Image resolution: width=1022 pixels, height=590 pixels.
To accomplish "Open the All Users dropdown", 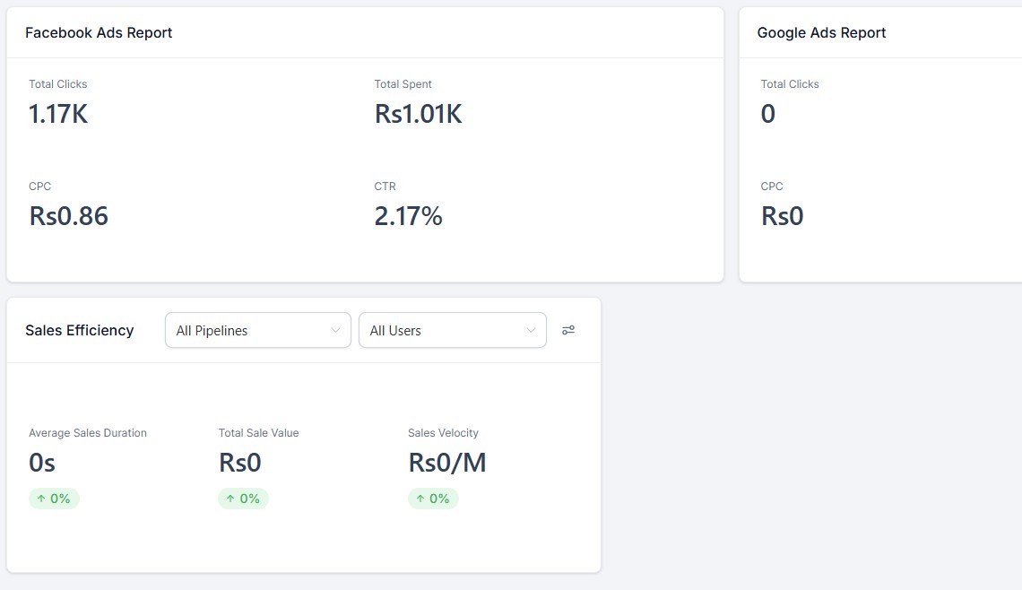I will pyautogui.click(x=453, y=330).
